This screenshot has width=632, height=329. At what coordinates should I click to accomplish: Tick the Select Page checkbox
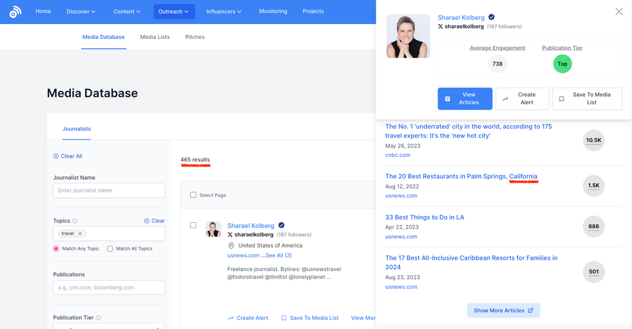point(193,195)
